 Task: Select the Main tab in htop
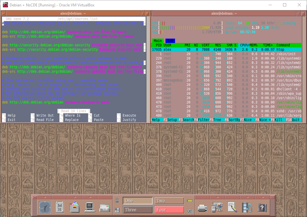[158, 41]
